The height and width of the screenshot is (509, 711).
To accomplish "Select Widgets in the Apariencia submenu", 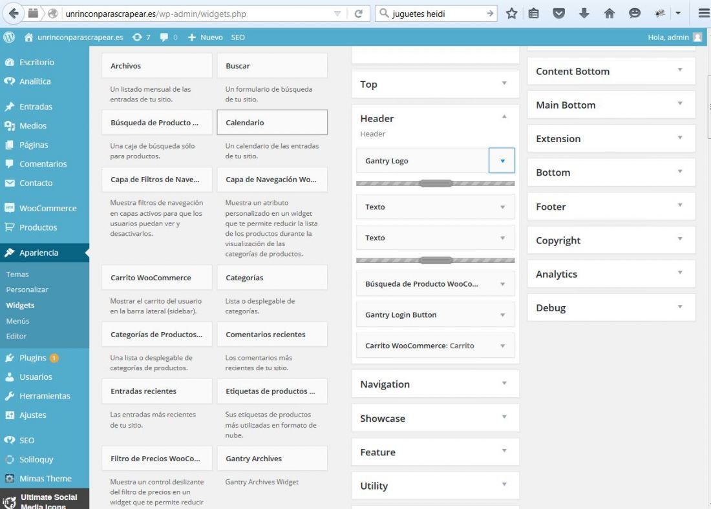I will [21, 305].
